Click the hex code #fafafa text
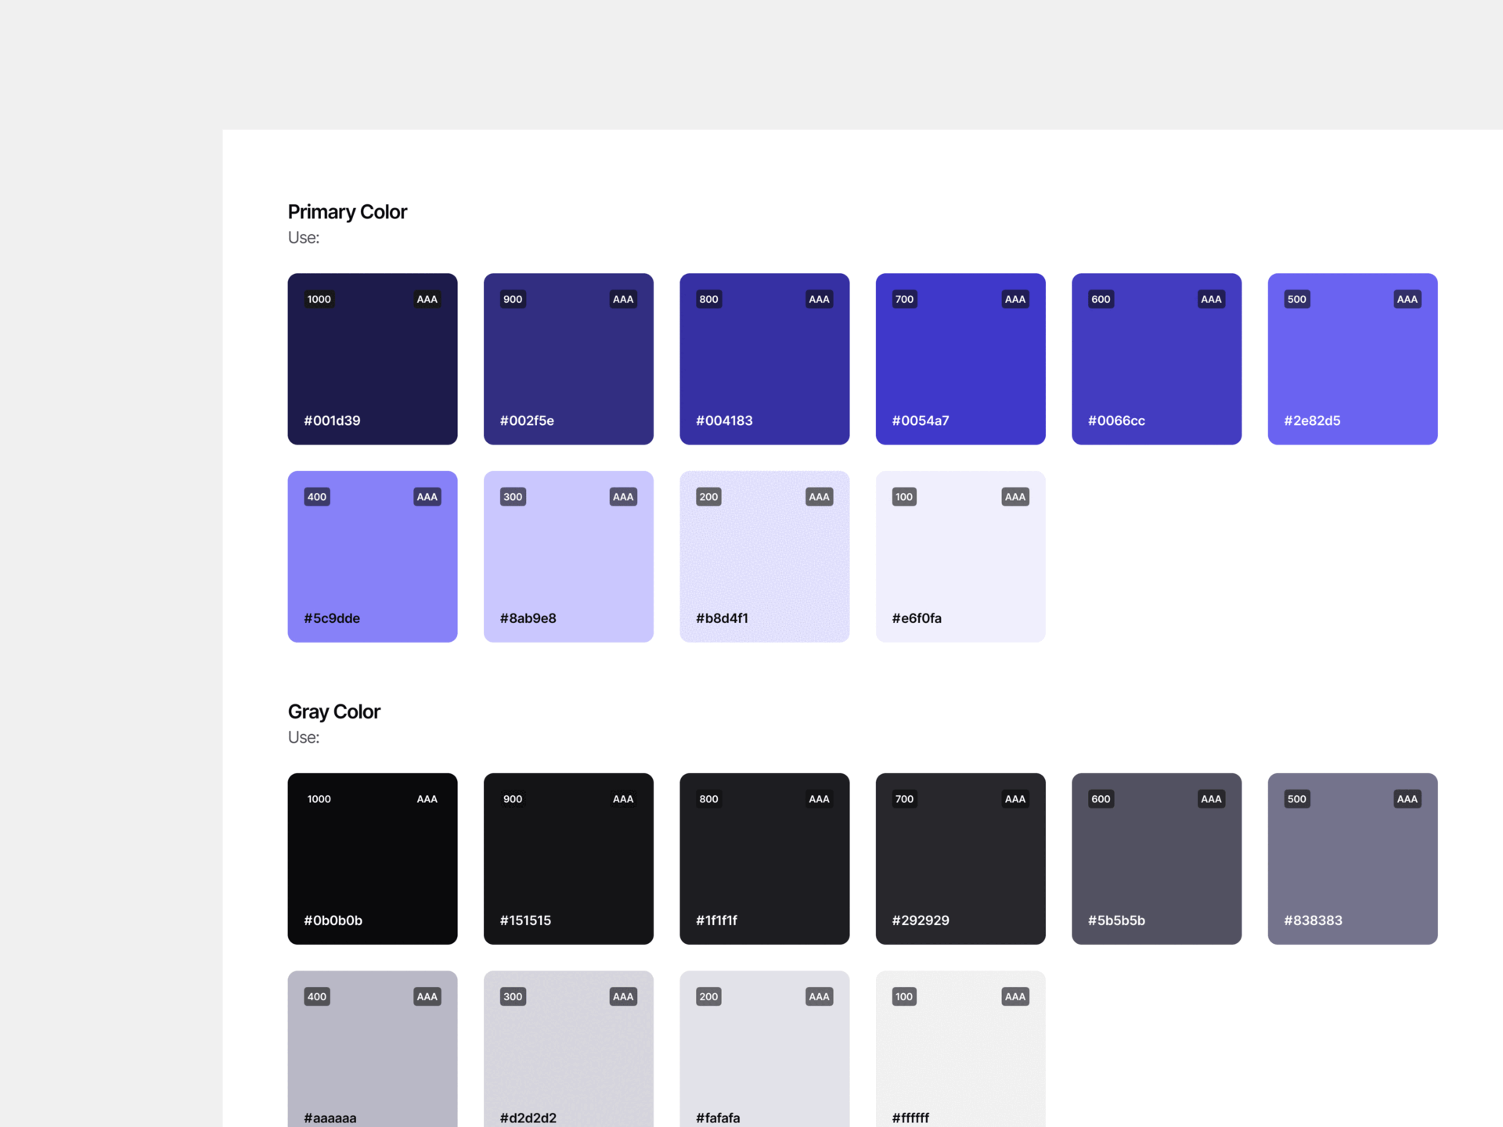The image size is (1503, 1127). (x=718, y=1118)
